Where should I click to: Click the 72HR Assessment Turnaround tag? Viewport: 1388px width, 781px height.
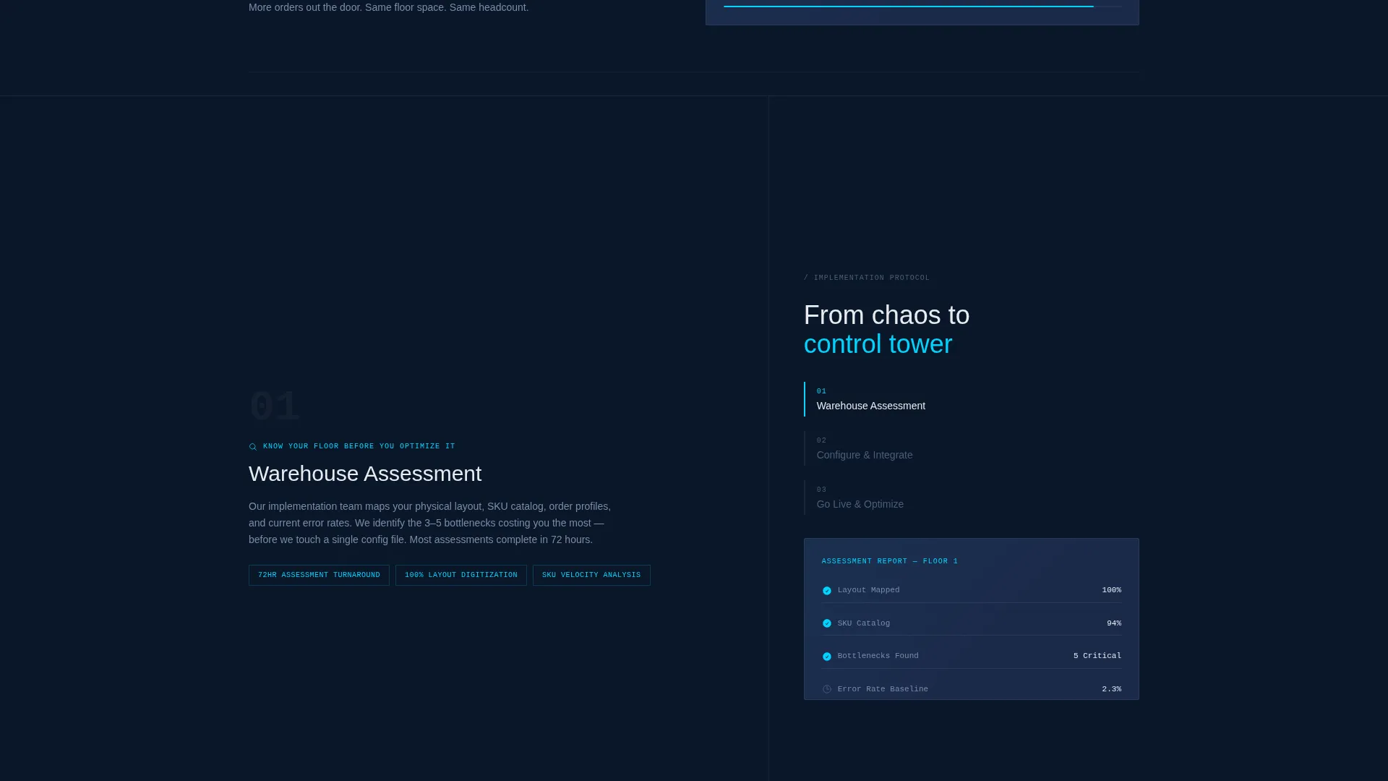pos(319,575)
